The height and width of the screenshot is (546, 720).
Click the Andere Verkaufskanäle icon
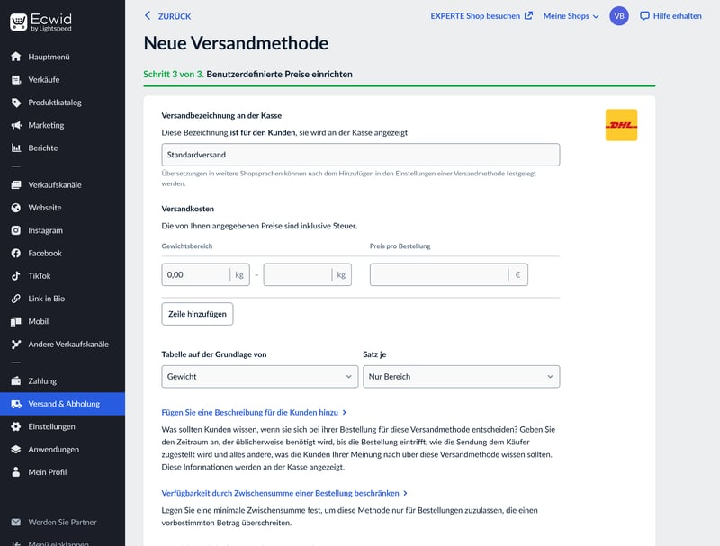[x=16, y=345]
